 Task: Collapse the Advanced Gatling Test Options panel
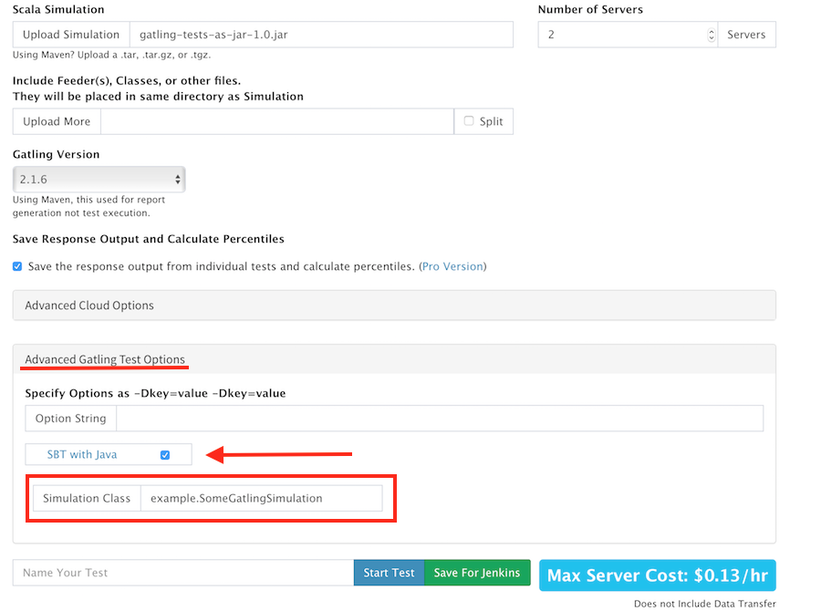(105, 359)
